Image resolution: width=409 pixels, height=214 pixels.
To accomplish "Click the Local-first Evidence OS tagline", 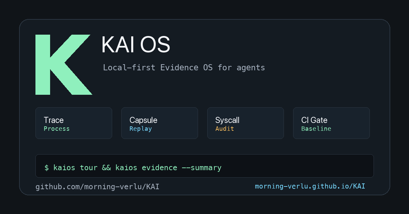I will [184, 67].
